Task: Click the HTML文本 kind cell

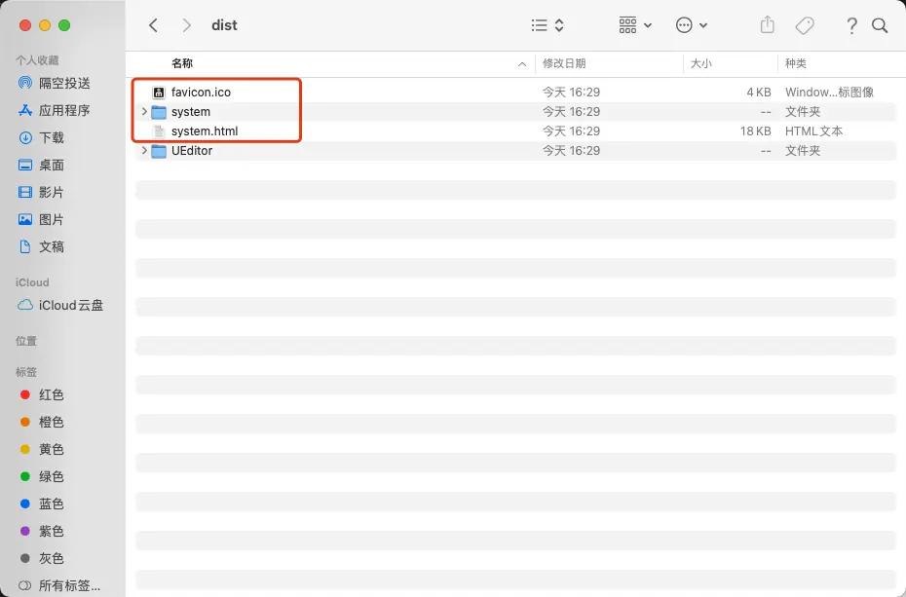Action: [x=813, y=131]
